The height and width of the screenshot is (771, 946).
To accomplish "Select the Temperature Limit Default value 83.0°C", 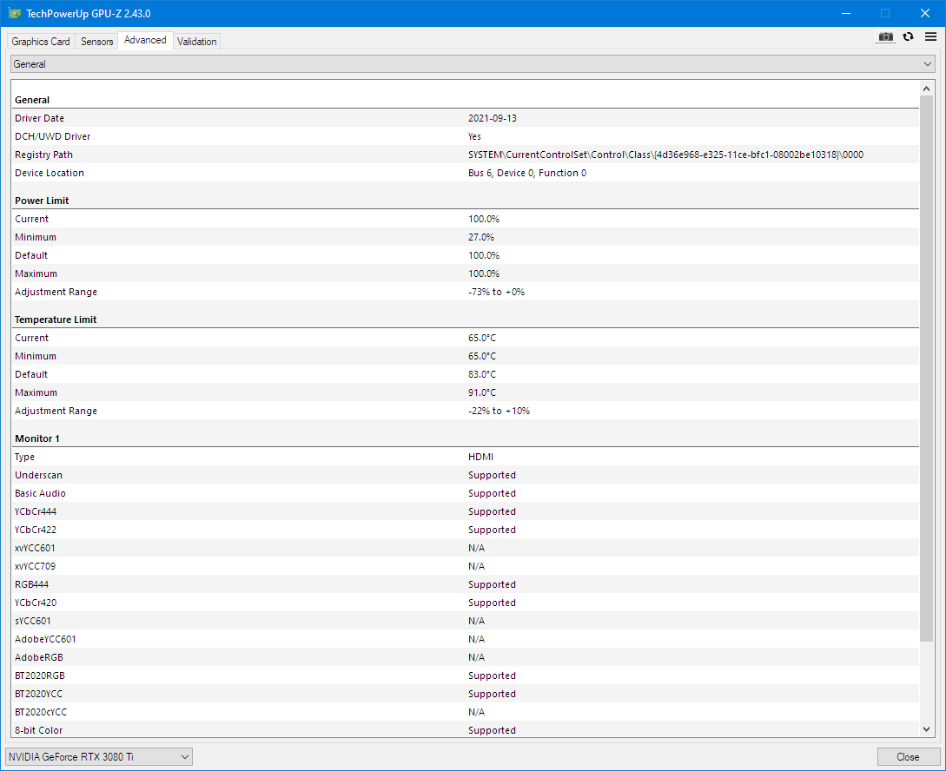I will click(482, 374).
